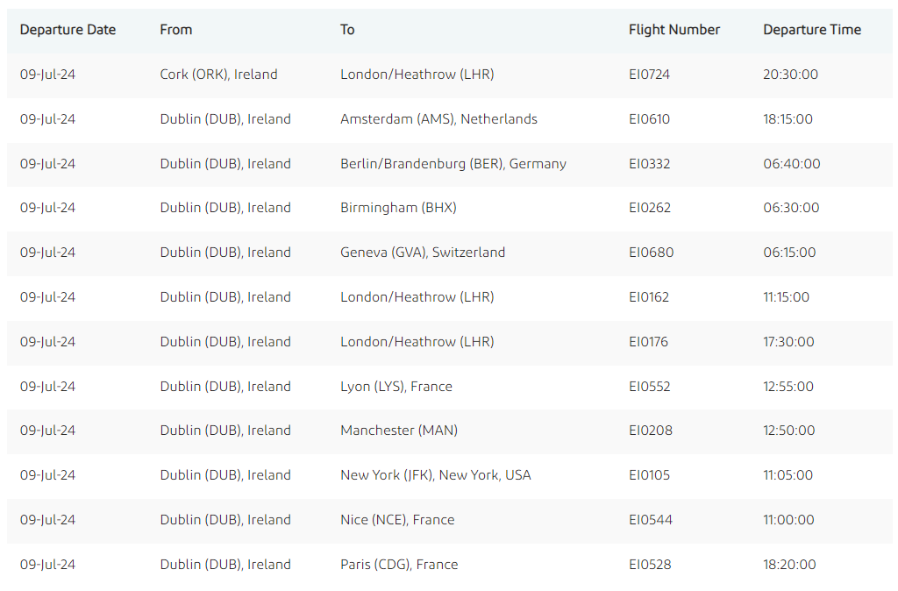The image size is (898, 591).
Task: Select flight number EI0176
Action: [648, 342]
